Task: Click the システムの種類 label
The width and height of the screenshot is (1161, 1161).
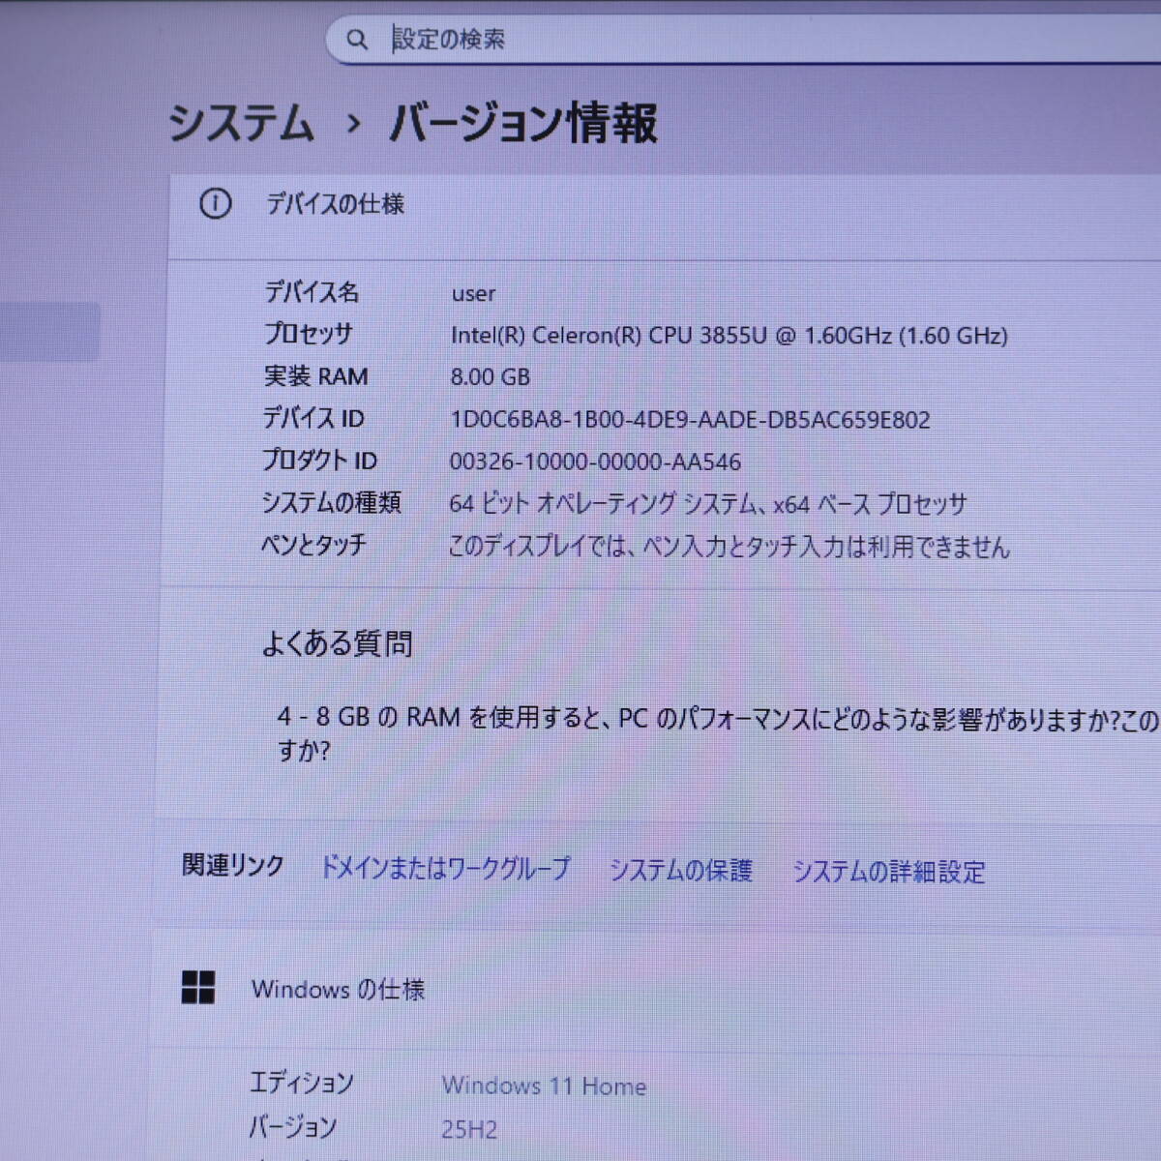Action: tap(331, 503)
